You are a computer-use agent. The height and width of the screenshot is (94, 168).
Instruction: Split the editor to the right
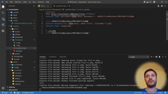[x=162, y=6]
